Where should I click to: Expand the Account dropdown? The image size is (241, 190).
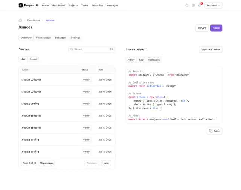coord(214,5)
